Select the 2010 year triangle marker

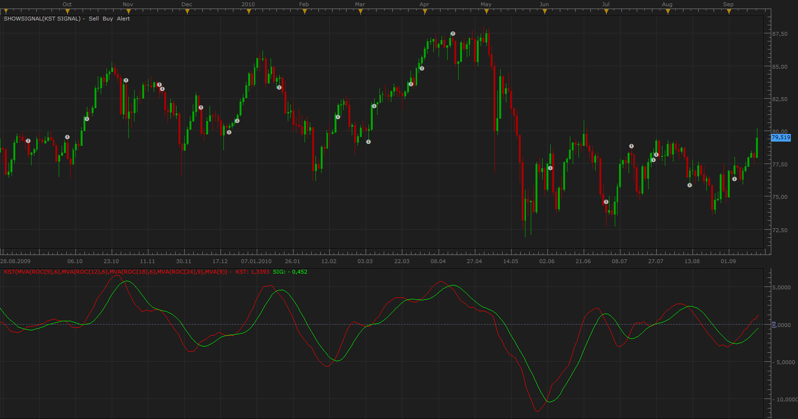click(x=249, y=12)
